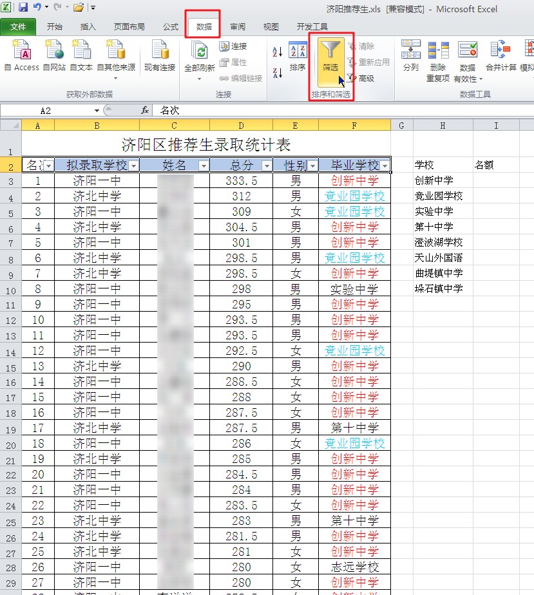Viewport: 534px width, 595px height.
Task: Select the title cell 济阳区推荐生录取统计表
Action: click(206, 144)
